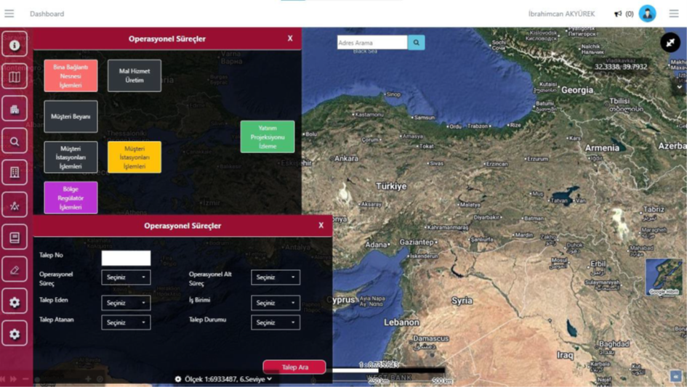Click the address search magnifier button
This screenshot has width=687, height=387.
click(416, 43)
